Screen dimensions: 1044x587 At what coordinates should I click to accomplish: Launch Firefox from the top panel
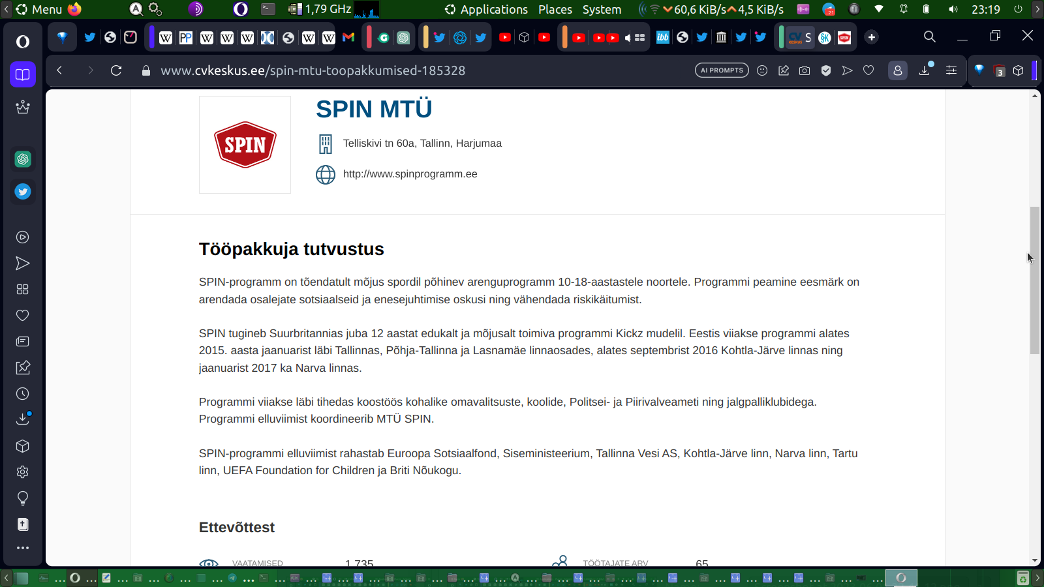pos(75,9)
